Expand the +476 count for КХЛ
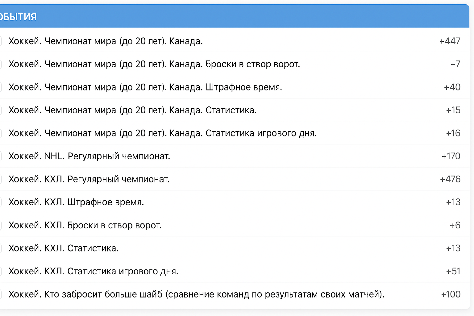Image resolution: width=474 pixels, height=316 pixels. click(450, 179)
